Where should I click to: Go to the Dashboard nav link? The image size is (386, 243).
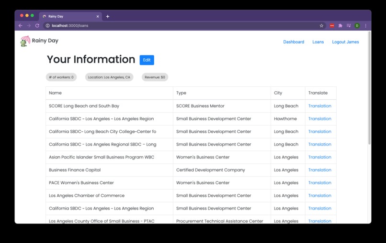294,42
